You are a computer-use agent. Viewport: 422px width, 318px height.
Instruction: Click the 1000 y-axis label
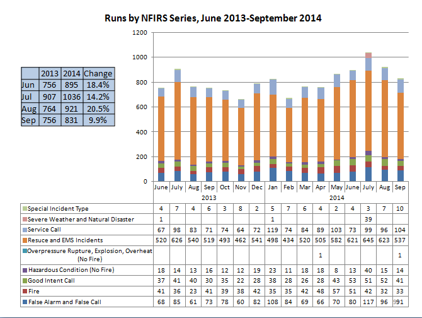click(140, 57)
